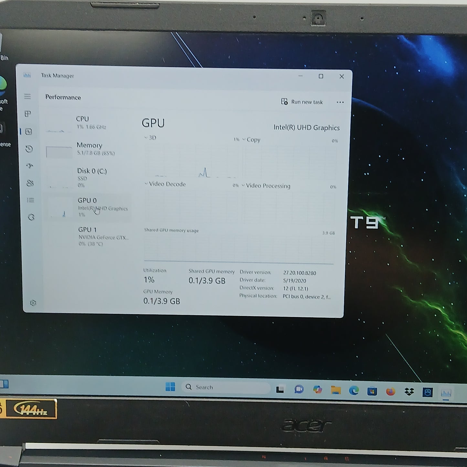Launch Microsoft Edge from the taskbar
The height and width of the screenshot is (467, 467).
(x=354, y=391)
